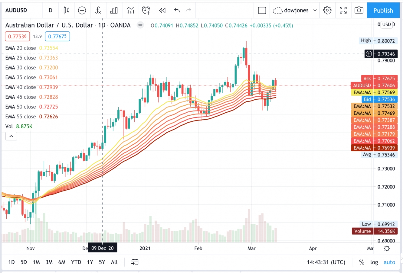This screenshot has width=403, height=273.
Task: Open the AUDUSD symbol search
Action: coord(16,10)
